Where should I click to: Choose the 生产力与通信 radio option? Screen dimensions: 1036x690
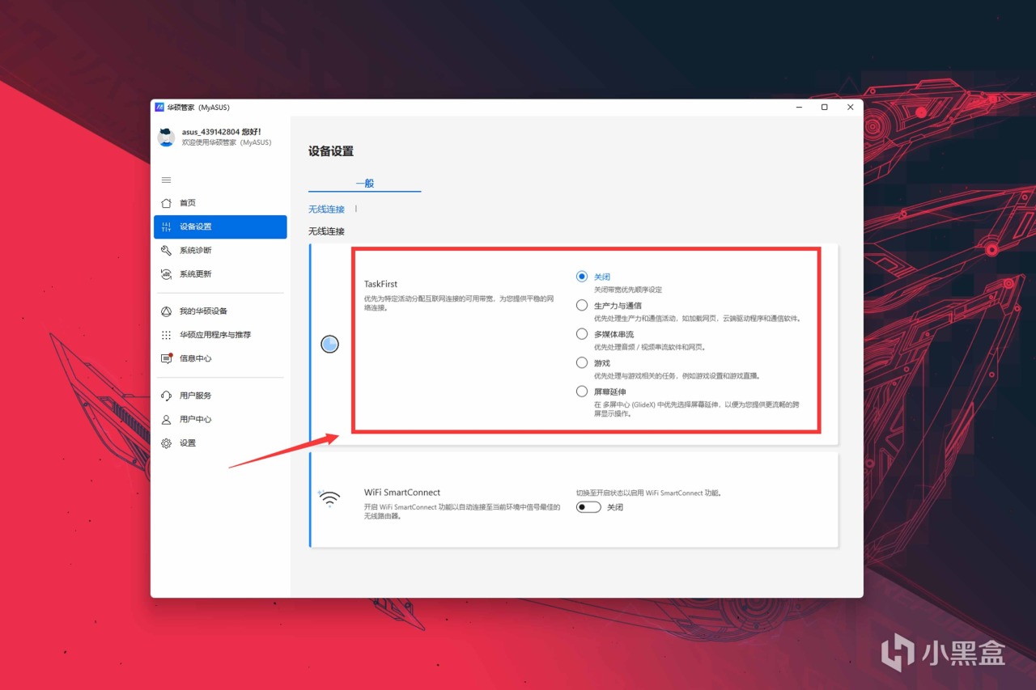click(x=581, y=305)
